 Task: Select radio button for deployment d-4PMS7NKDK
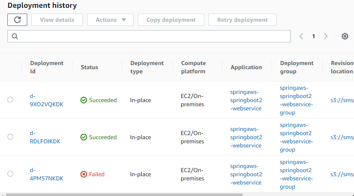tap(10, 174)
